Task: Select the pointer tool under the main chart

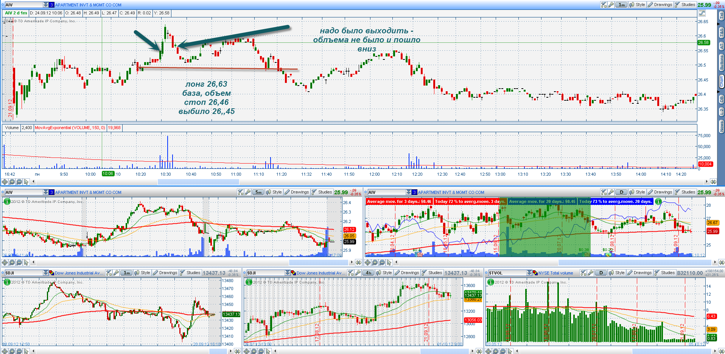Action: [26, 182]
